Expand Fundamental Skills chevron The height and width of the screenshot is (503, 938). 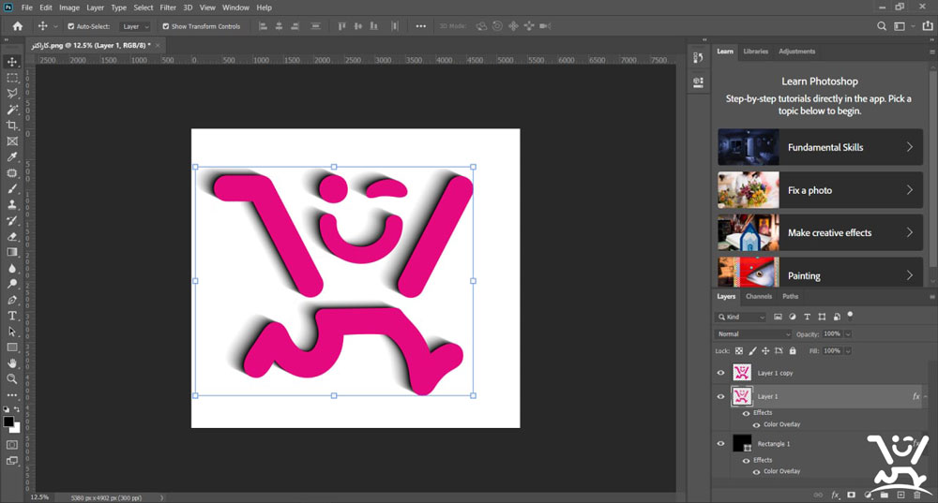point(909,147)
